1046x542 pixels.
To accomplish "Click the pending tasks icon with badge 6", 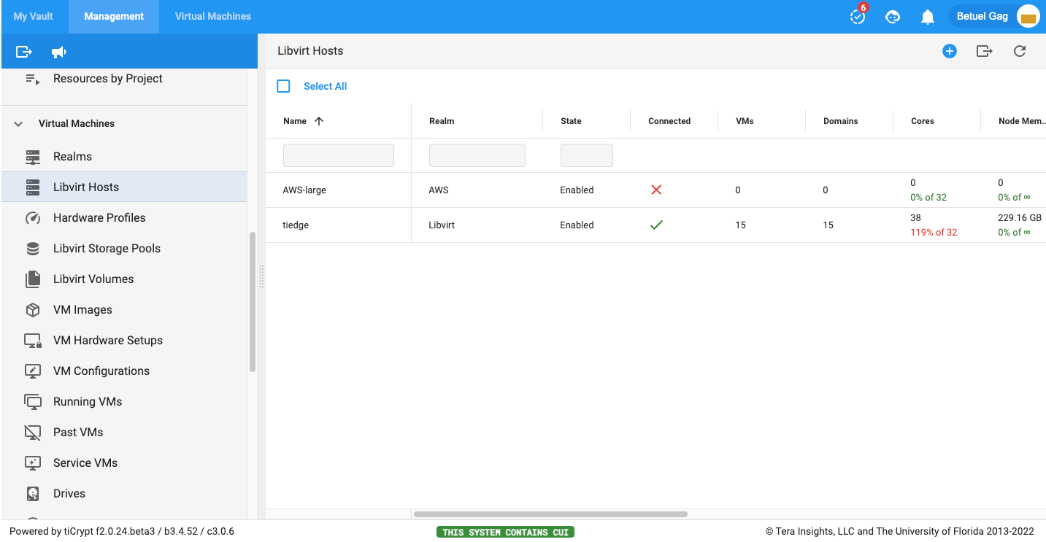I will click(858, 17).
